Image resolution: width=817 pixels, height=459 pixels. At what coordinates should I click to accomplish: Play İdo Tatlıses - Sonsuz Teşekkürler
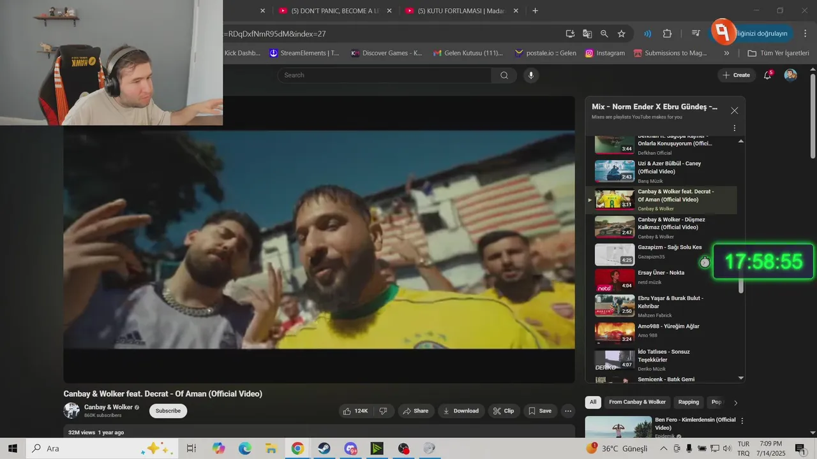click(x=661, y=360)
